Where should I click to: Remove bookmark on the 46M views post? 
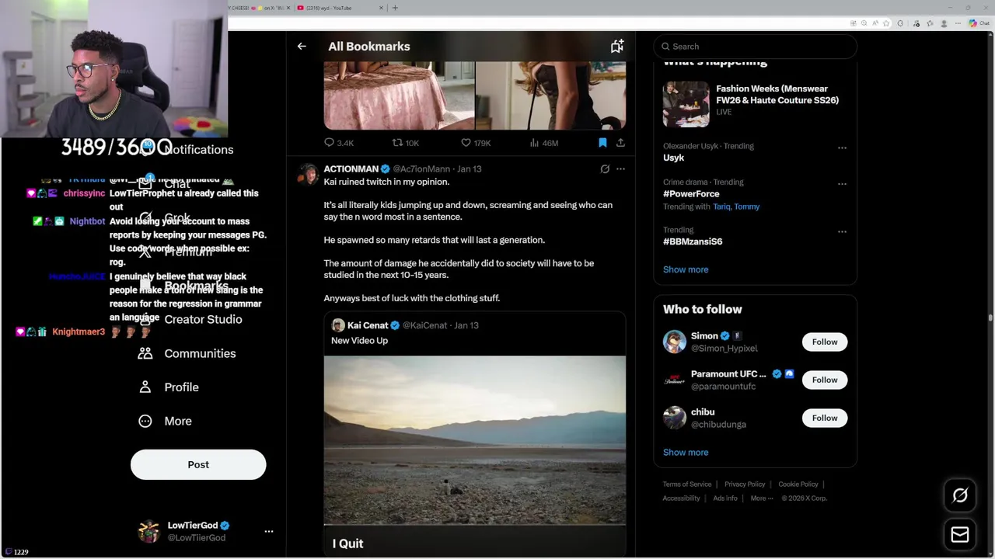602,143
